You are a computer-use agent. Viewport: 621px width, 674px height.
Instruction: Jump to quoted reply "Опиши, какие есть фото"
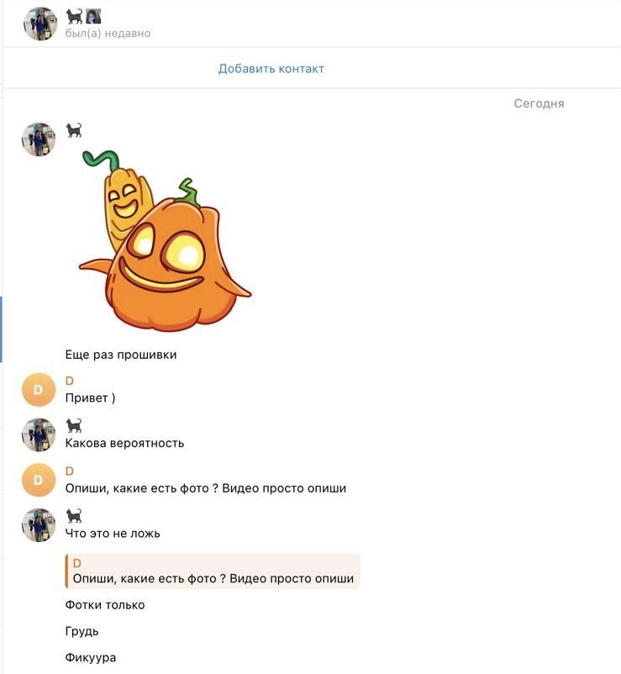pyautogui.click(x=213, y=571)
